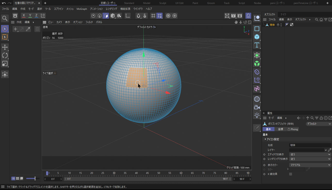
Task: Add a Cube primitive from the right palette
Action: (x=257, y=37)
